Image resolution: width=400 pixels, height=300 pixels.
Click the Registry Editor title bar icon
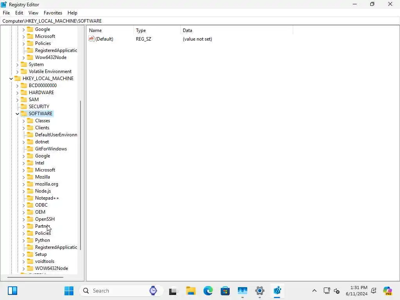4,4
